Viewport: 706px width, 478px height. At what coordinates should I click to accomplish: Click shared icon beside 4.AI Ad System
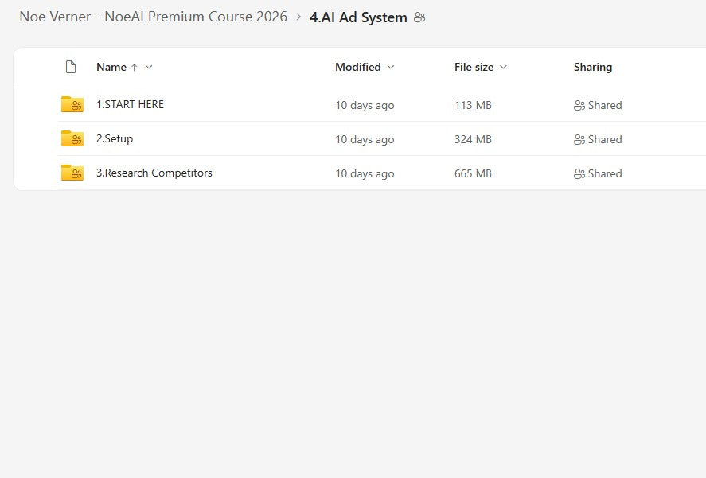click(419, 17)
